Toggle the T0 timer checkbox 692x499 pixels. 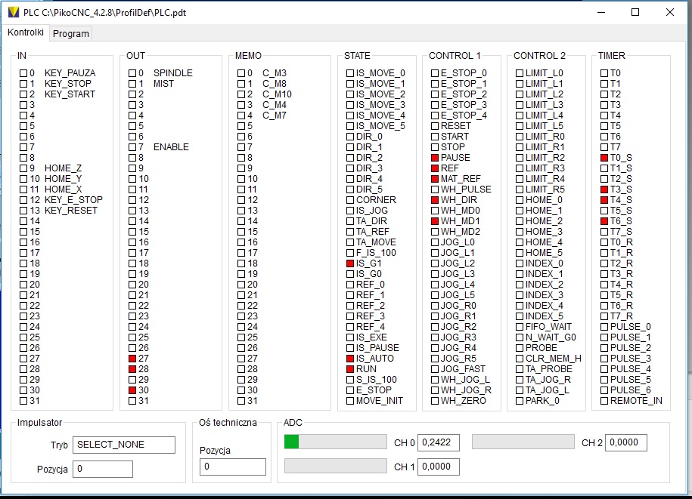point(604,73)
